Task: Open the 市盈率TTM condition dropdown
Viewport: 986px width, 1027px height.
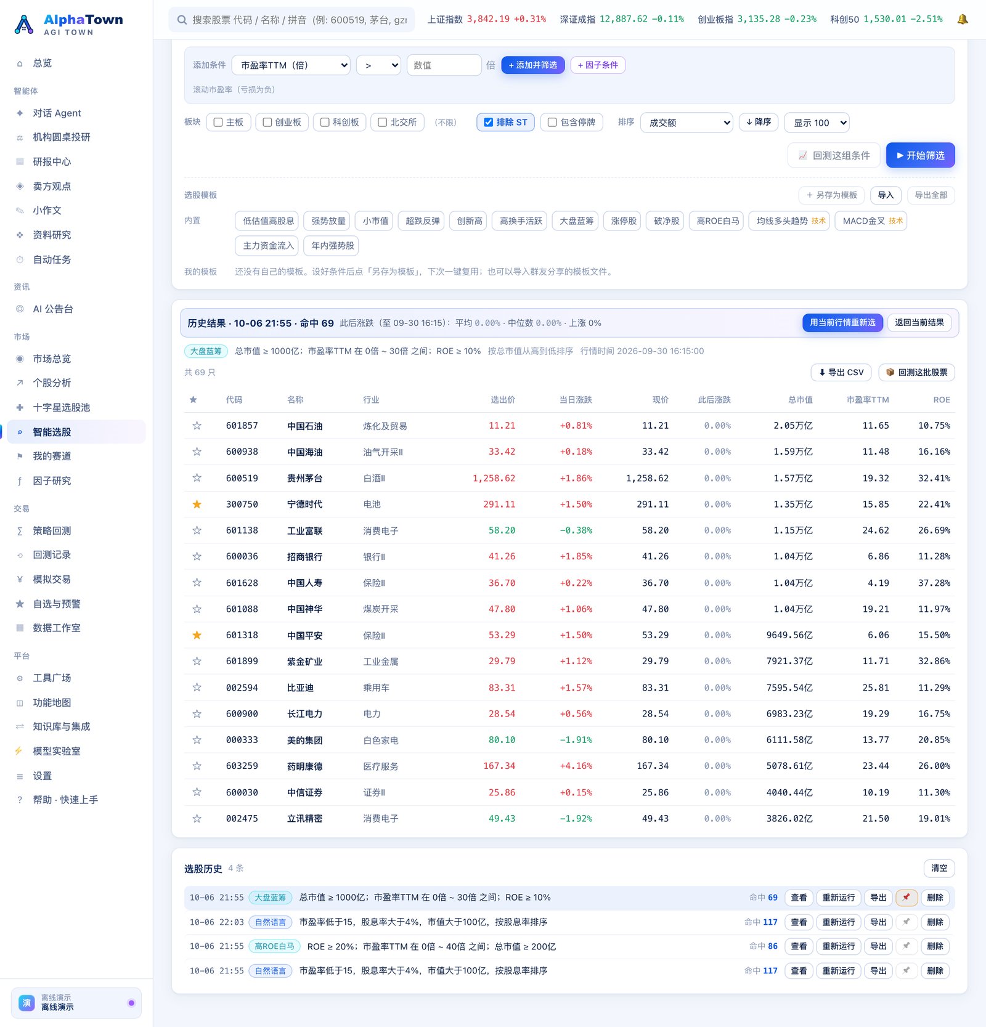Action: [291, 65]
